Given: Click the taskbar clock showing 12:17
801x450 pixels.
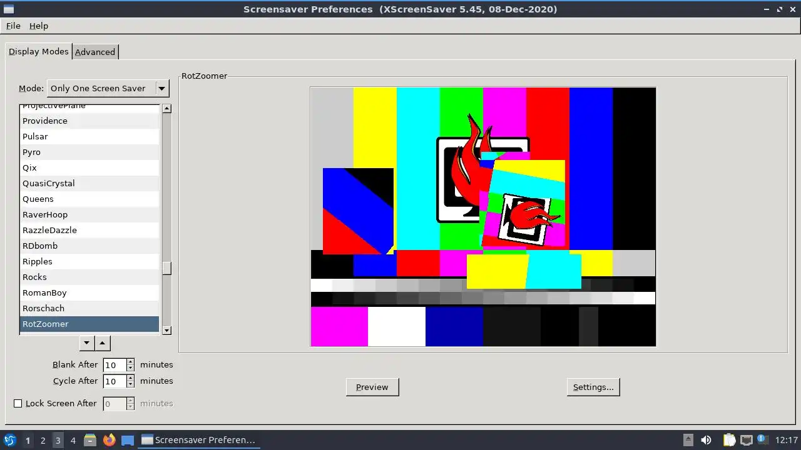Looking at the screenshot, I should pos(786,440).
